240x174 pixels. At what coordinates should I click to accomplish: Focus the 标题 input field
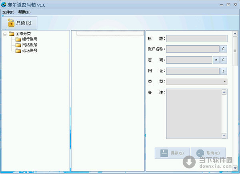(x=197, y=39)
